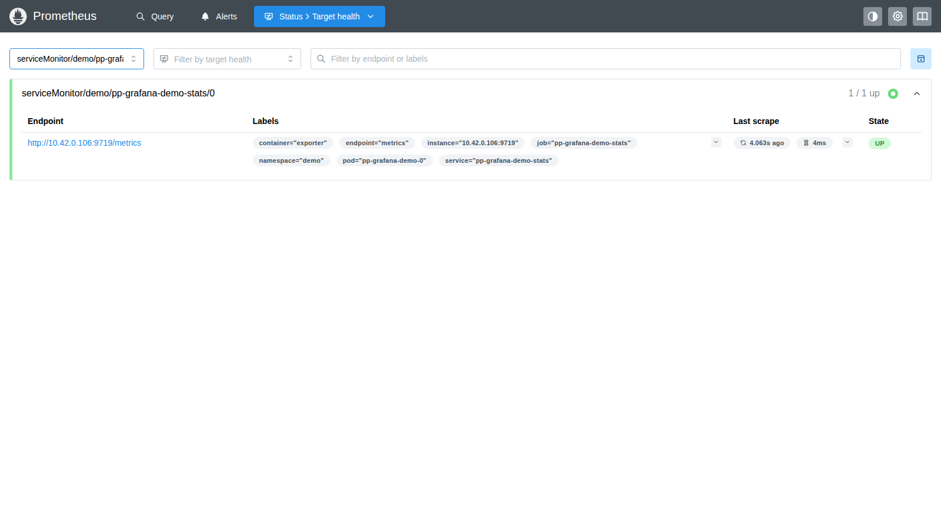
Task: Expand the labels chevron for the target
Action: (x=716, y=142)
